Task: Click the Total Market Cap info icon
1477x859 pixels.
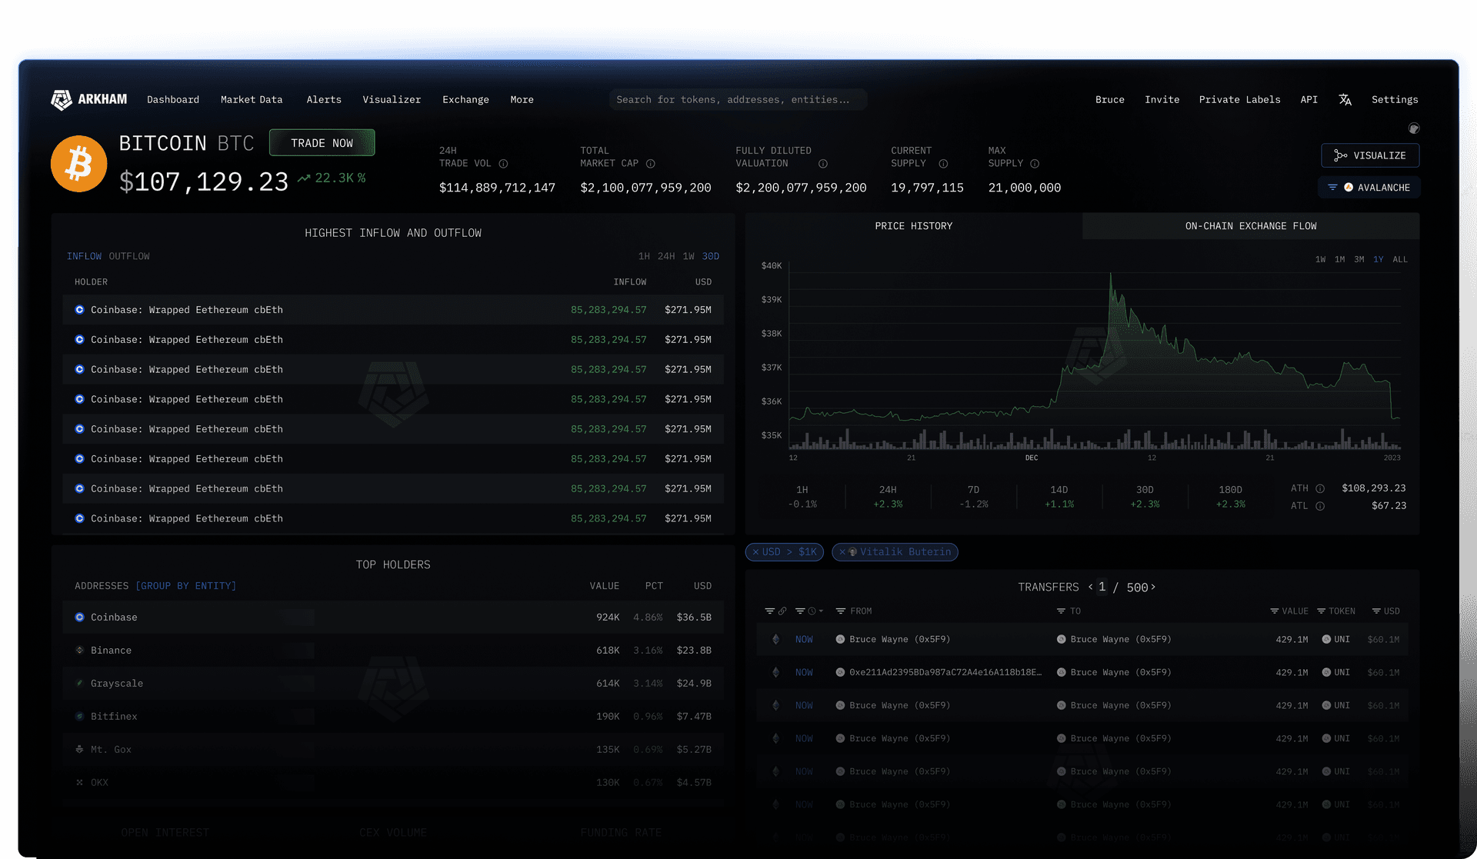Action: coord(651,164)
